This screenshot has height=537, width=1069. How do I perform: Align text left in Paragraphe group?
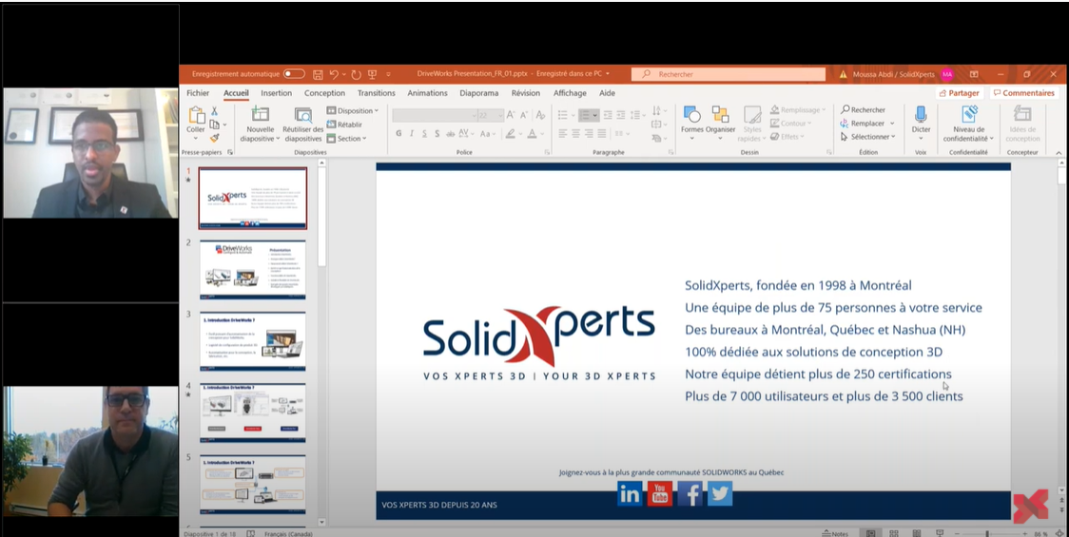pyautogui.click(x=563, y=134)
